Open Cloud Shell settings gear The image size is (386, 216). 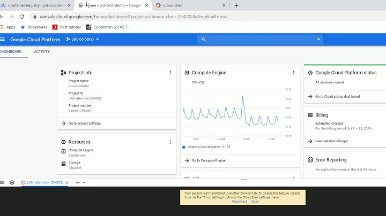click(12, 182)
